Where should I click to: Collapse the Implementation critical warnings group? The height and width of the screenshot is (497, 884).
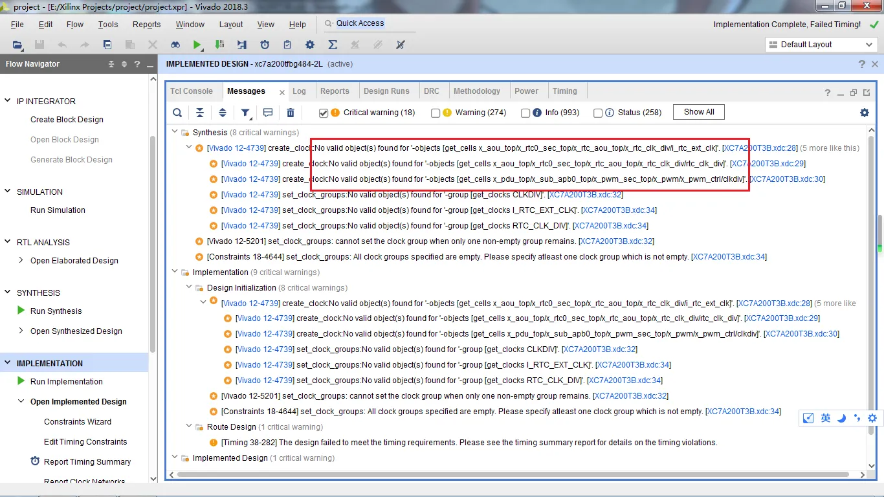[175, 272]
